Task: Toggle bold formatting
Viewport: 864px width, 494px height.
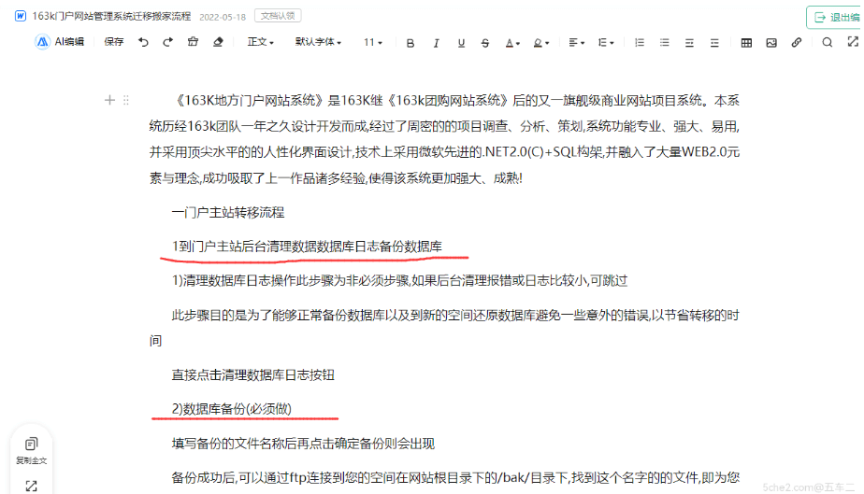Action: (x=410, y=43)
